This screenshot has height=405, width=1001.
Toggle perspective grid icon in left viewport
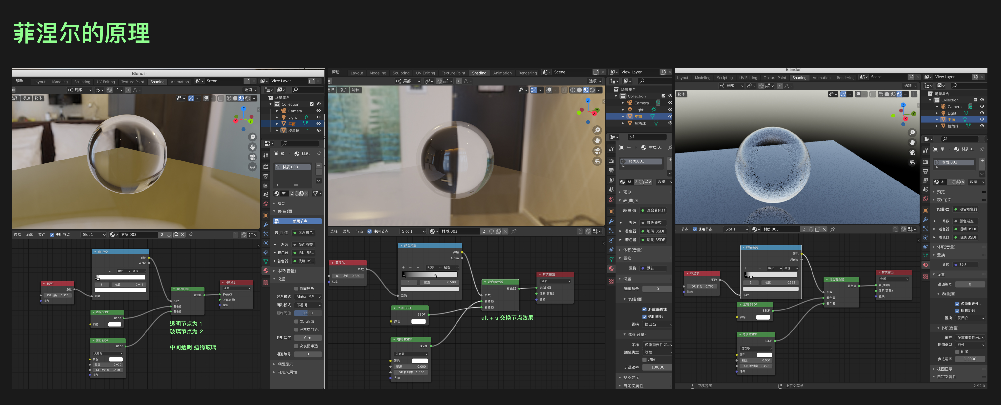[252, 167]
